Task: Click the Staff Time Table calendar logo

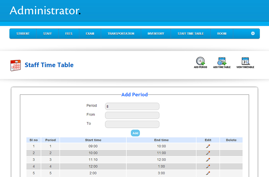Action: coord(15,65)
